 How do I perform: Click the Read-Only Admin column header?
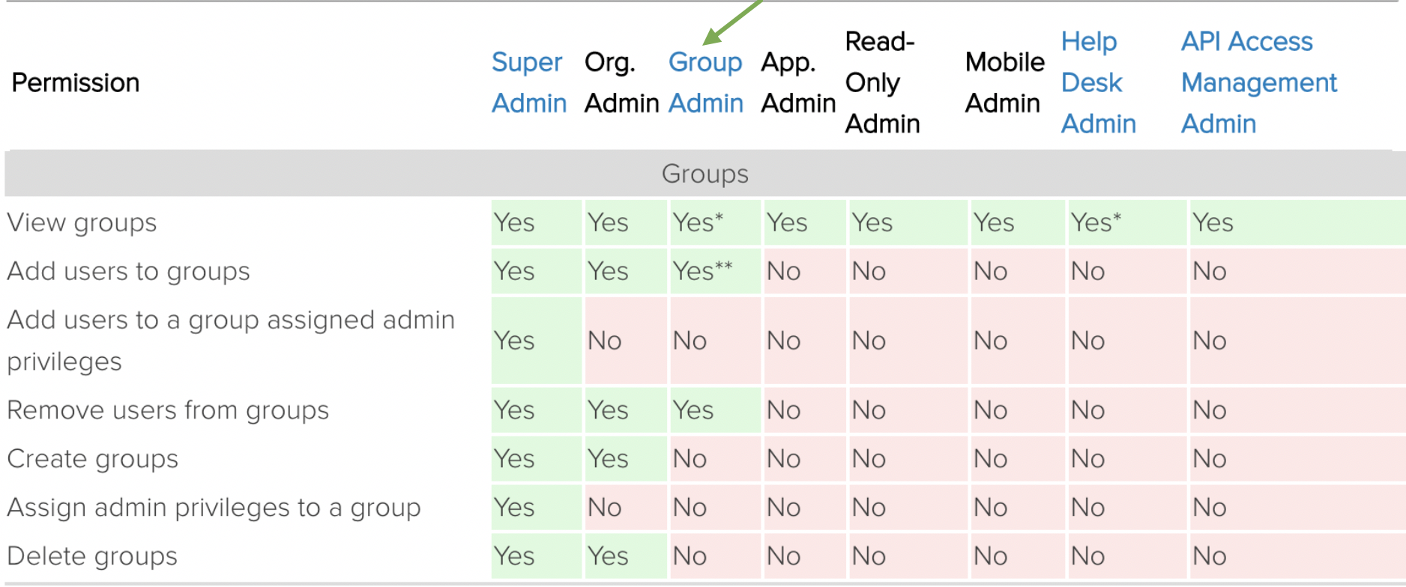coord(882,82)
